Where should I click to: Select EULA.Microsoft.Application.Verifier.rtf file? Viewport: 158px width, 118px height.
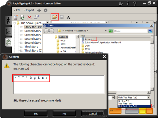tap(101, 42)
